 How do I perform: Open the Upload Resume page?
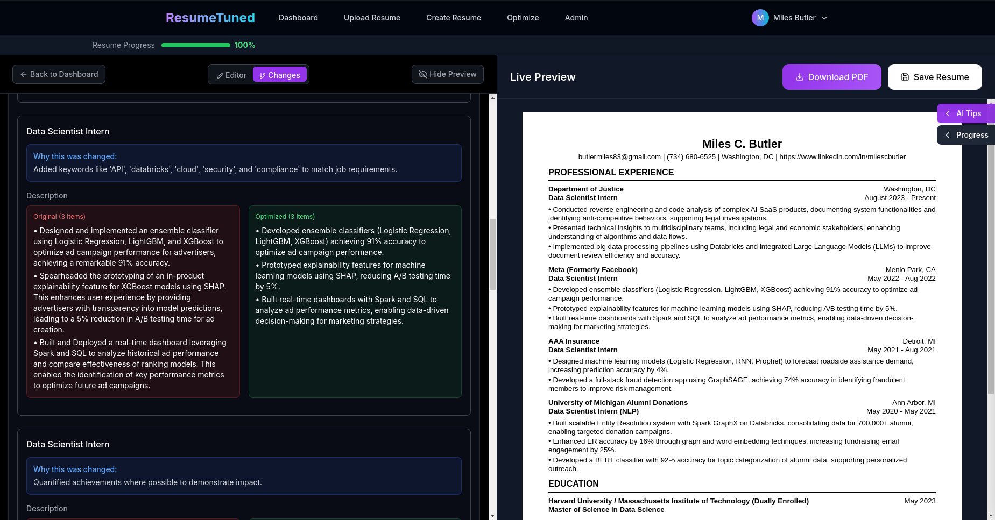tap(372, 18)
